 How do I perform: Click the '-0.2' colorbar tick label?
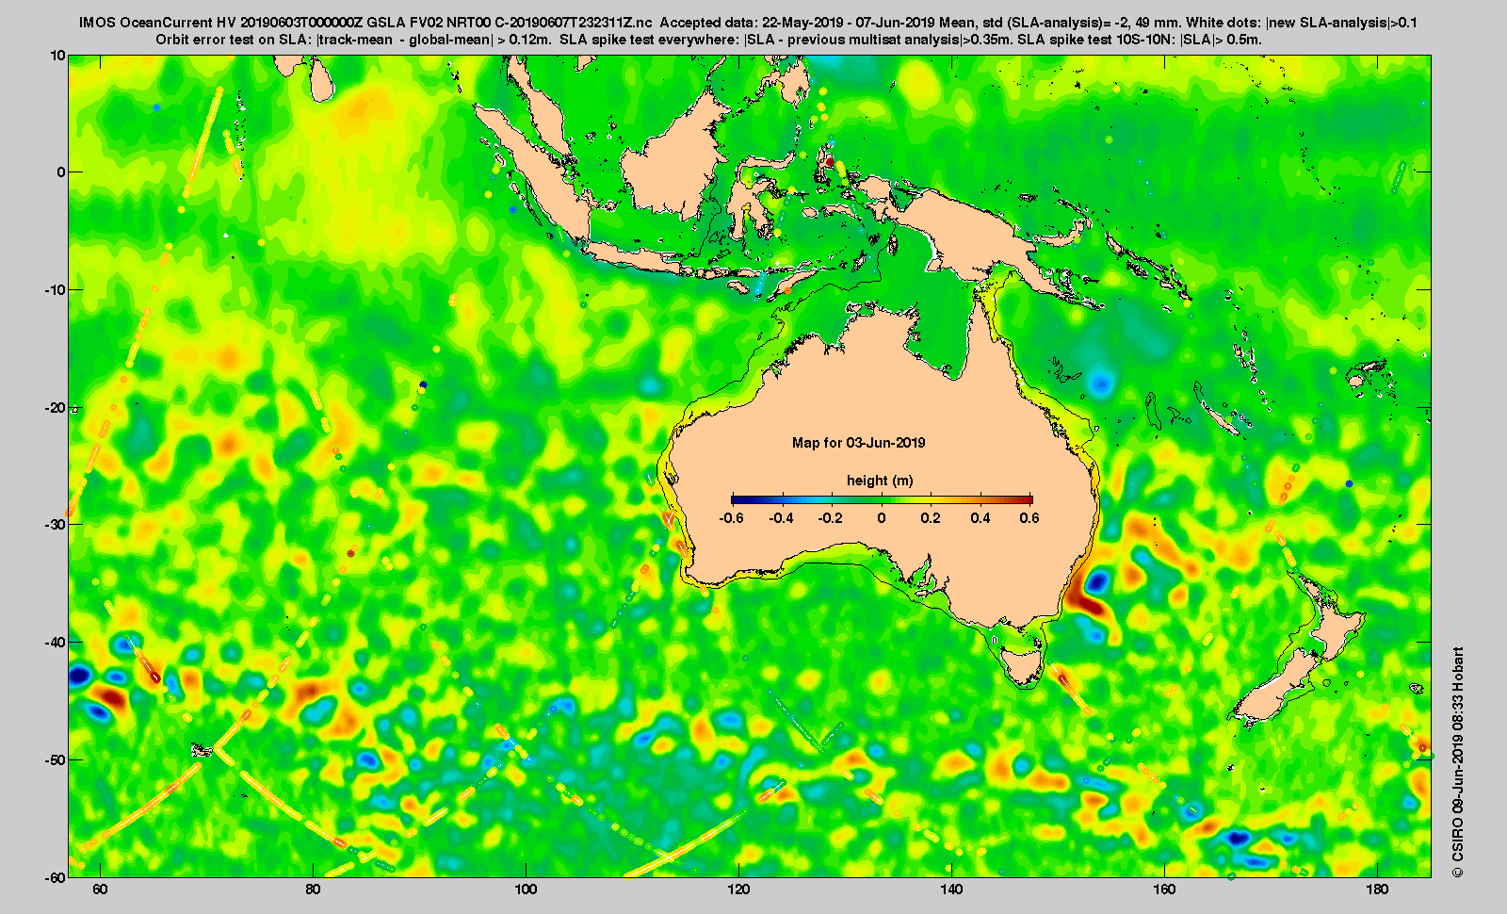pos(832,518)
